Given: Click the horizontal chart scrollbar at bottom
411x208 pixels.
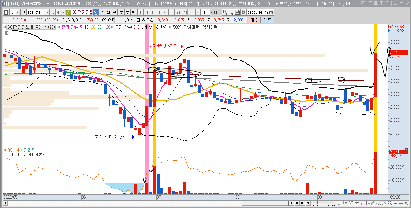Looking at the screenshot, I should click(147, 203).
